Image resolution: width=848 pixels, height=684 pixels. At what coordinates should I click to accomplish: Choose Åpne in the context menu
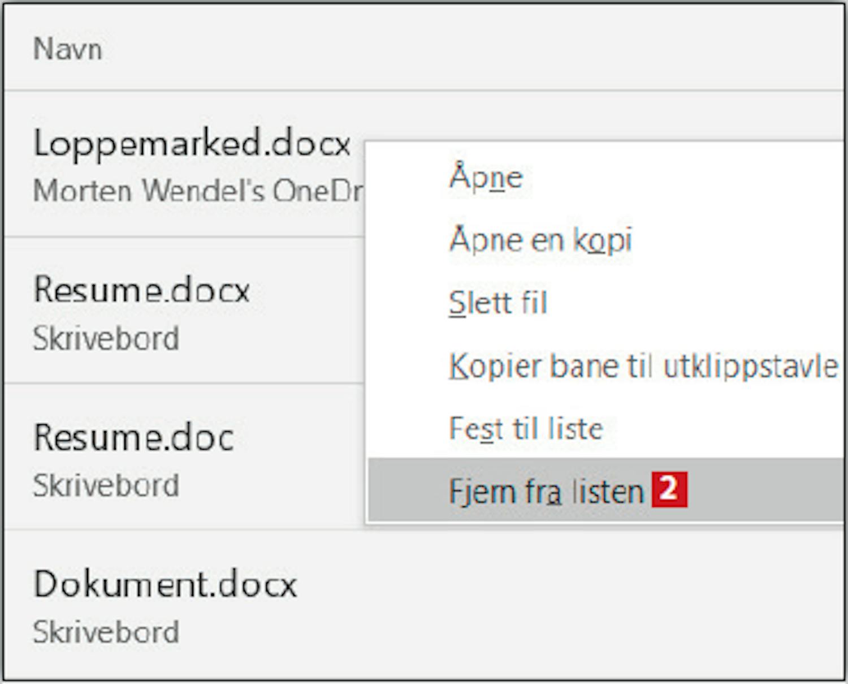coord(486,177)
